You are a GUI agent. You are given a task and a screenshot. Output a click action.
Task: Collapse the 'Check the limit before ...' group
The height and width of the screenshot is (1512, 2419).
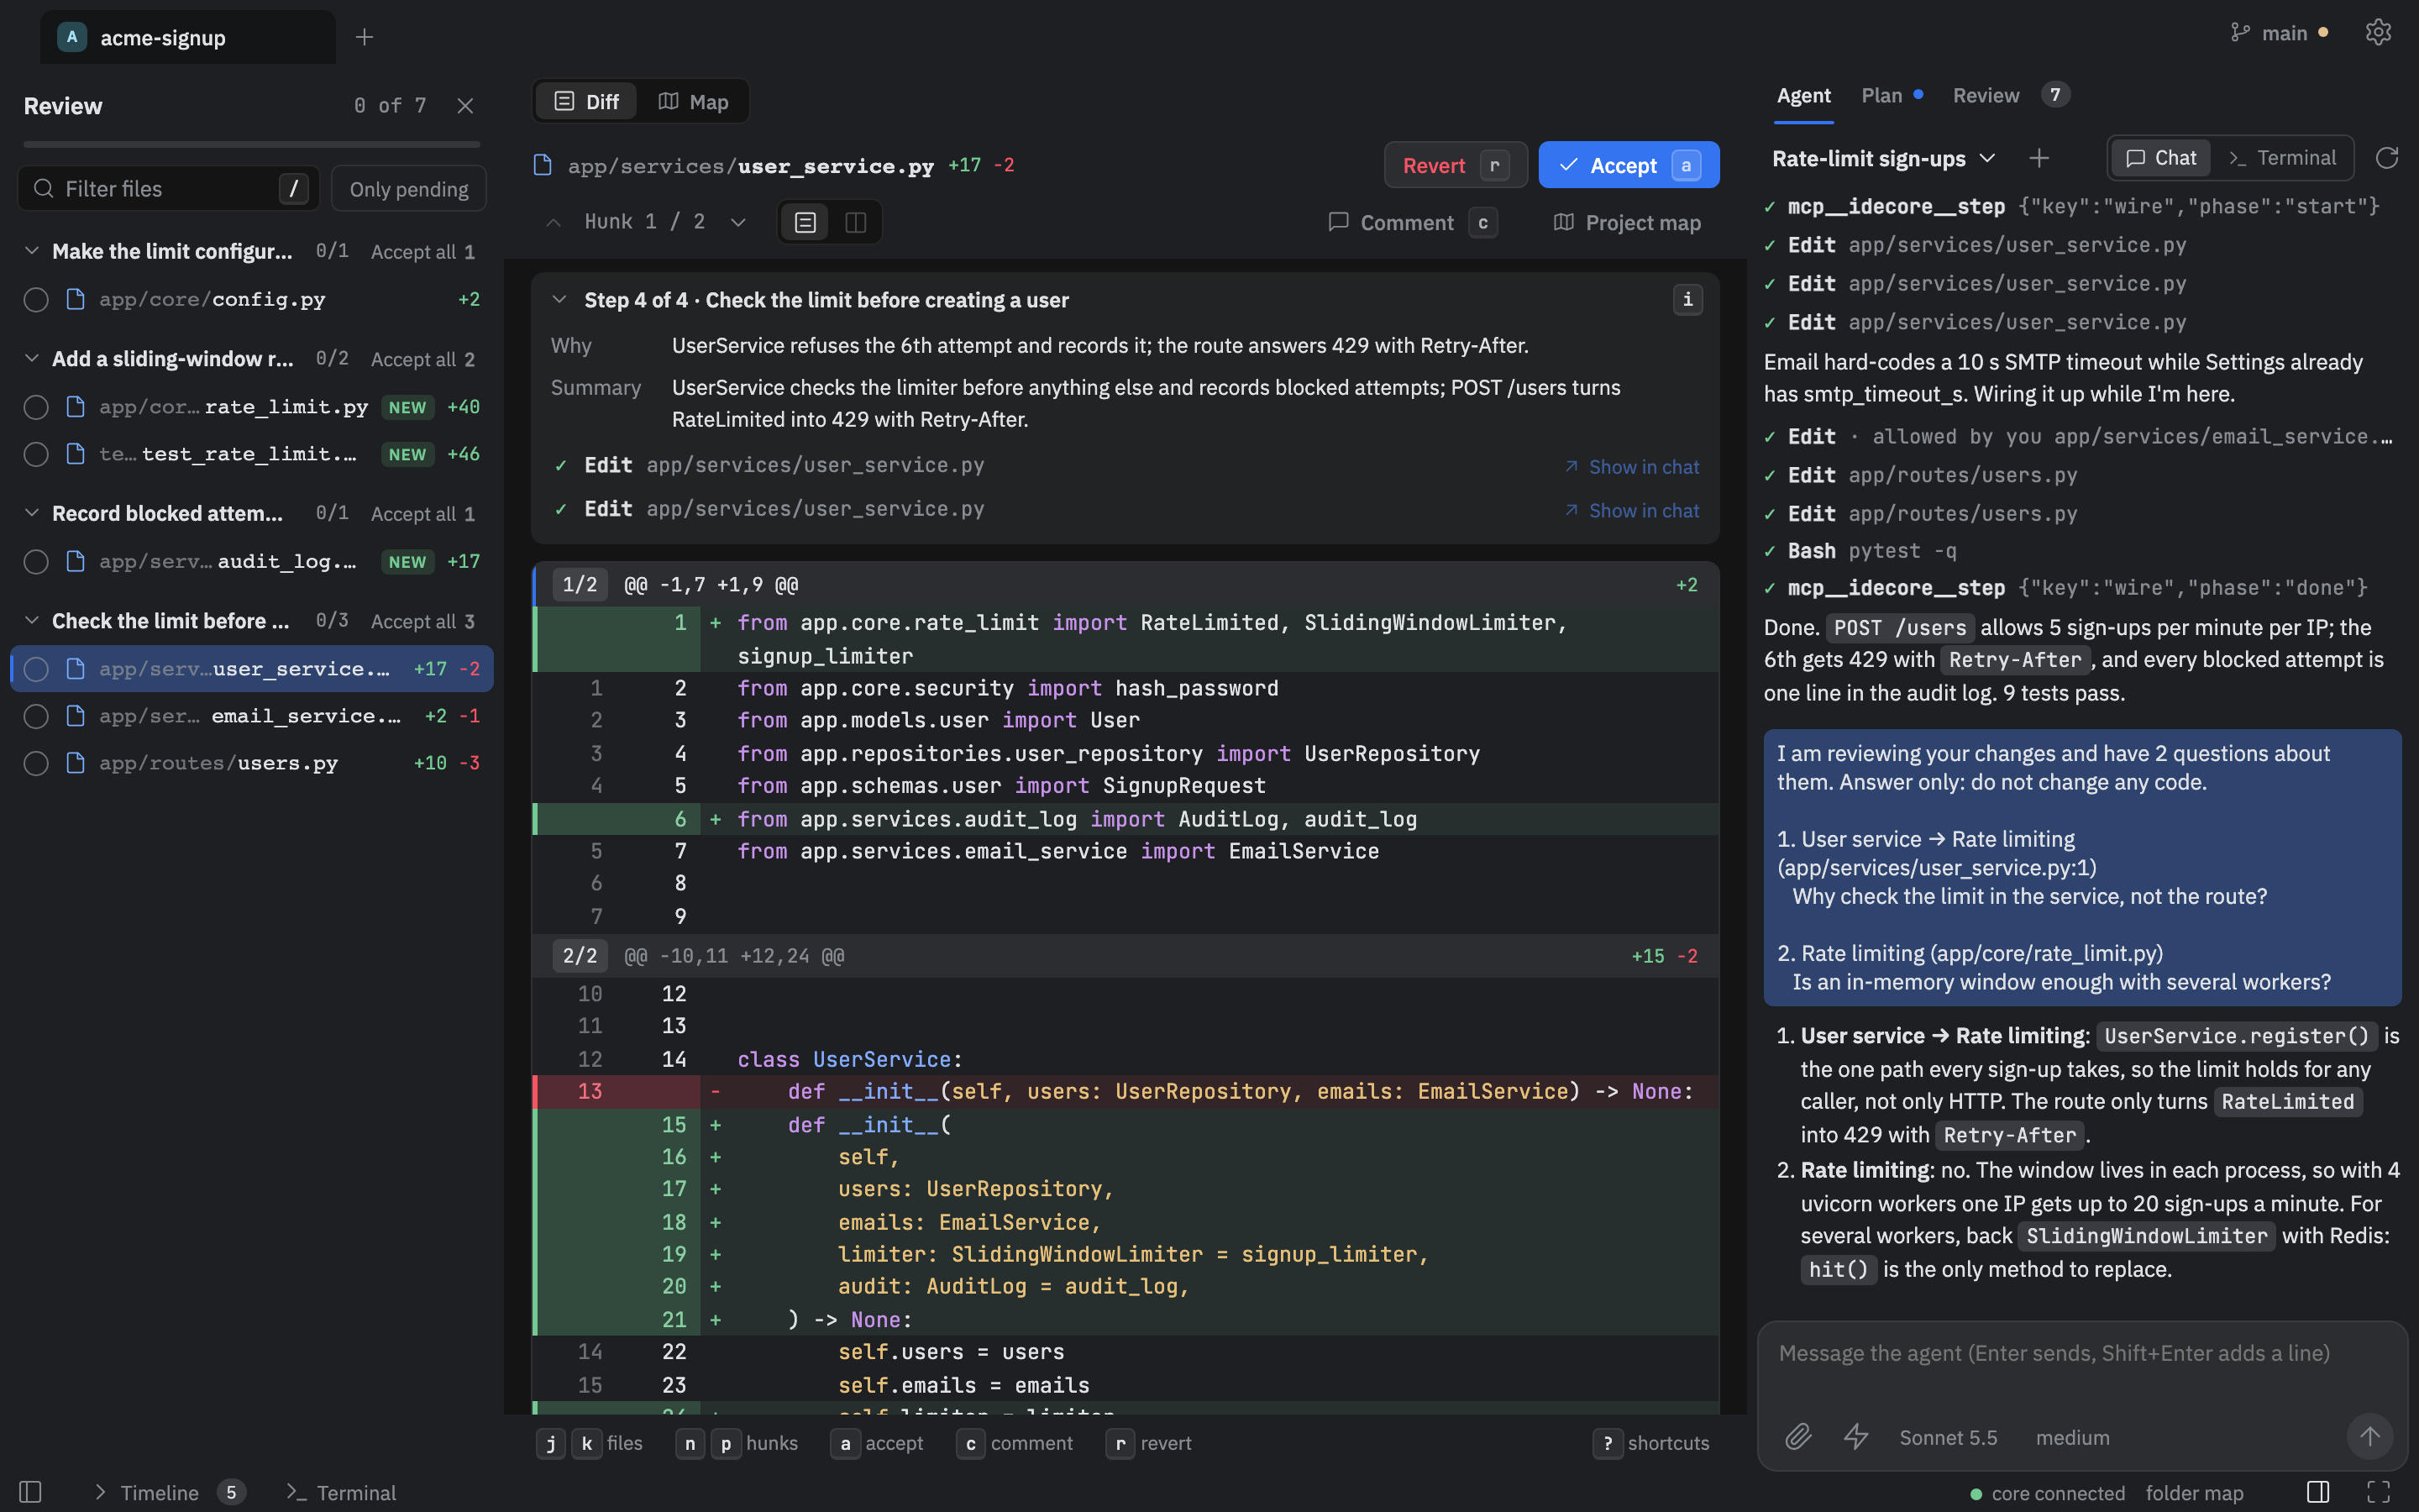[31, 621]
